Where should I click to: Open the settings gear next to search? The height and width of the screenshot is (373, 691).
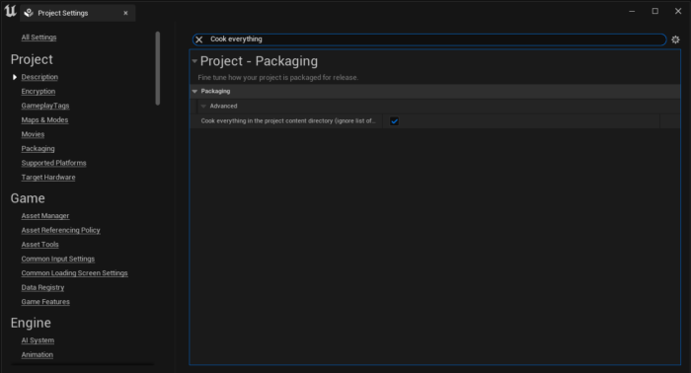[x=675, y=39]
